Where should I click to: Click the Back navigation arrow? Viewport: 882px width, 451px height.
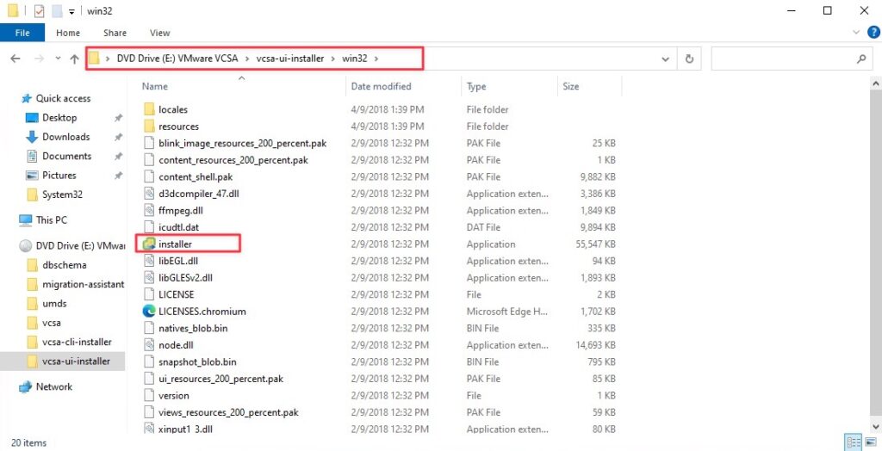[x=16, y=59]
